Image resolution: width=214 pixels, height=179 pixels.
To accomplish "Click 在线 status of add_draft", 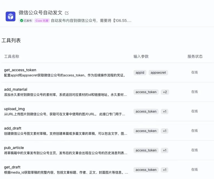I will (x=195, y=131).
